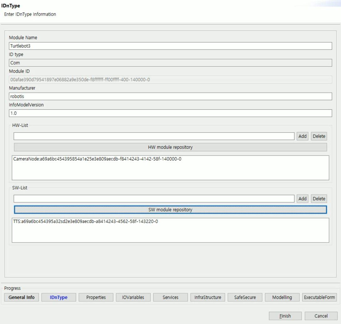Cancel the IDnType dialog
The width and height of the screenshot is (341, 324).
[318, 316]
